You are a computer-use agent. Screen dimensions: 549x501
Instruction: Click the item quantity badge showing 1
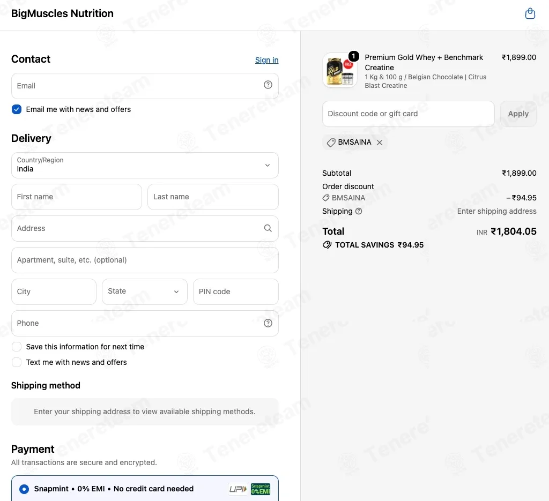(354, 56)
